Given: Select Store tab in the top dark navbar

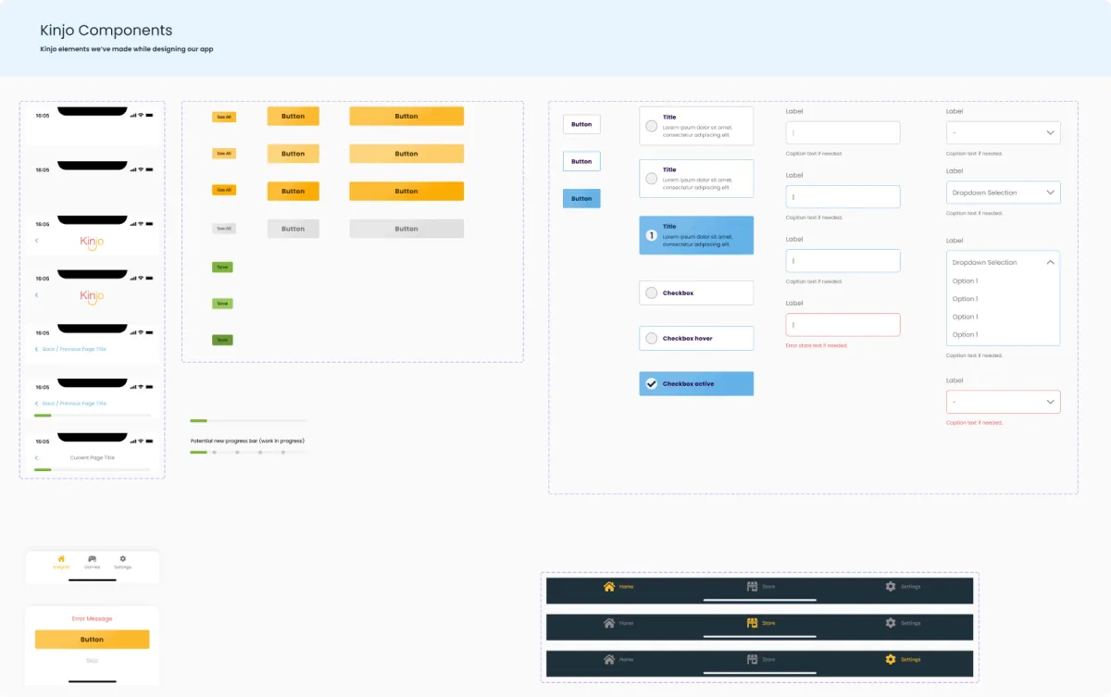Looking at the screenshot, I should tap(761, 586).
